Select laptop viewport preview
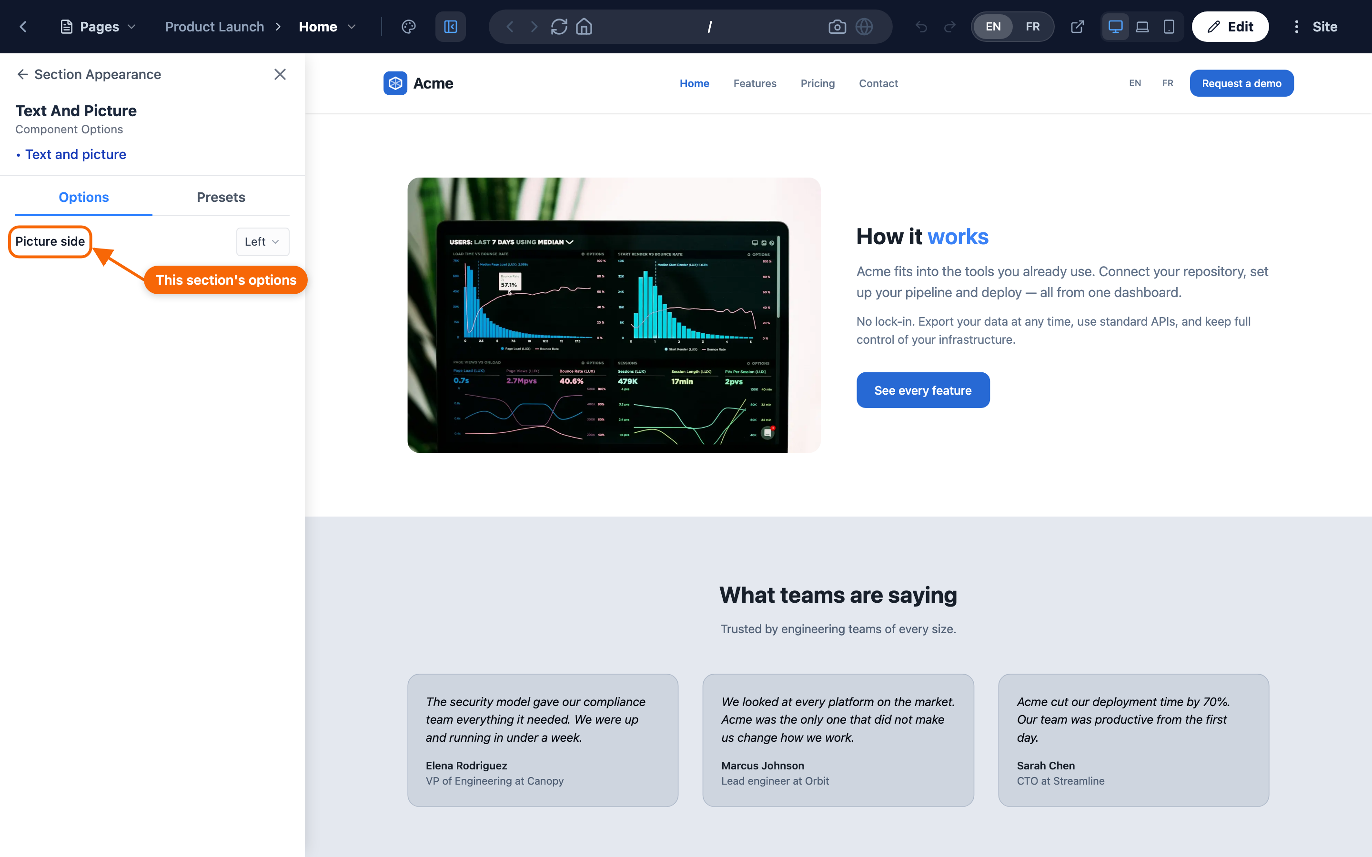The image size is (1372, 857). (x=1142, y=27)
